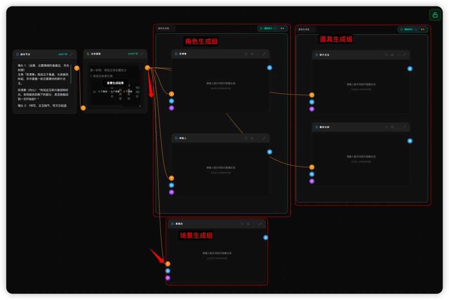449x300 pixels.
Task: Click the 神秘人 node title
Action: point(183,138)
